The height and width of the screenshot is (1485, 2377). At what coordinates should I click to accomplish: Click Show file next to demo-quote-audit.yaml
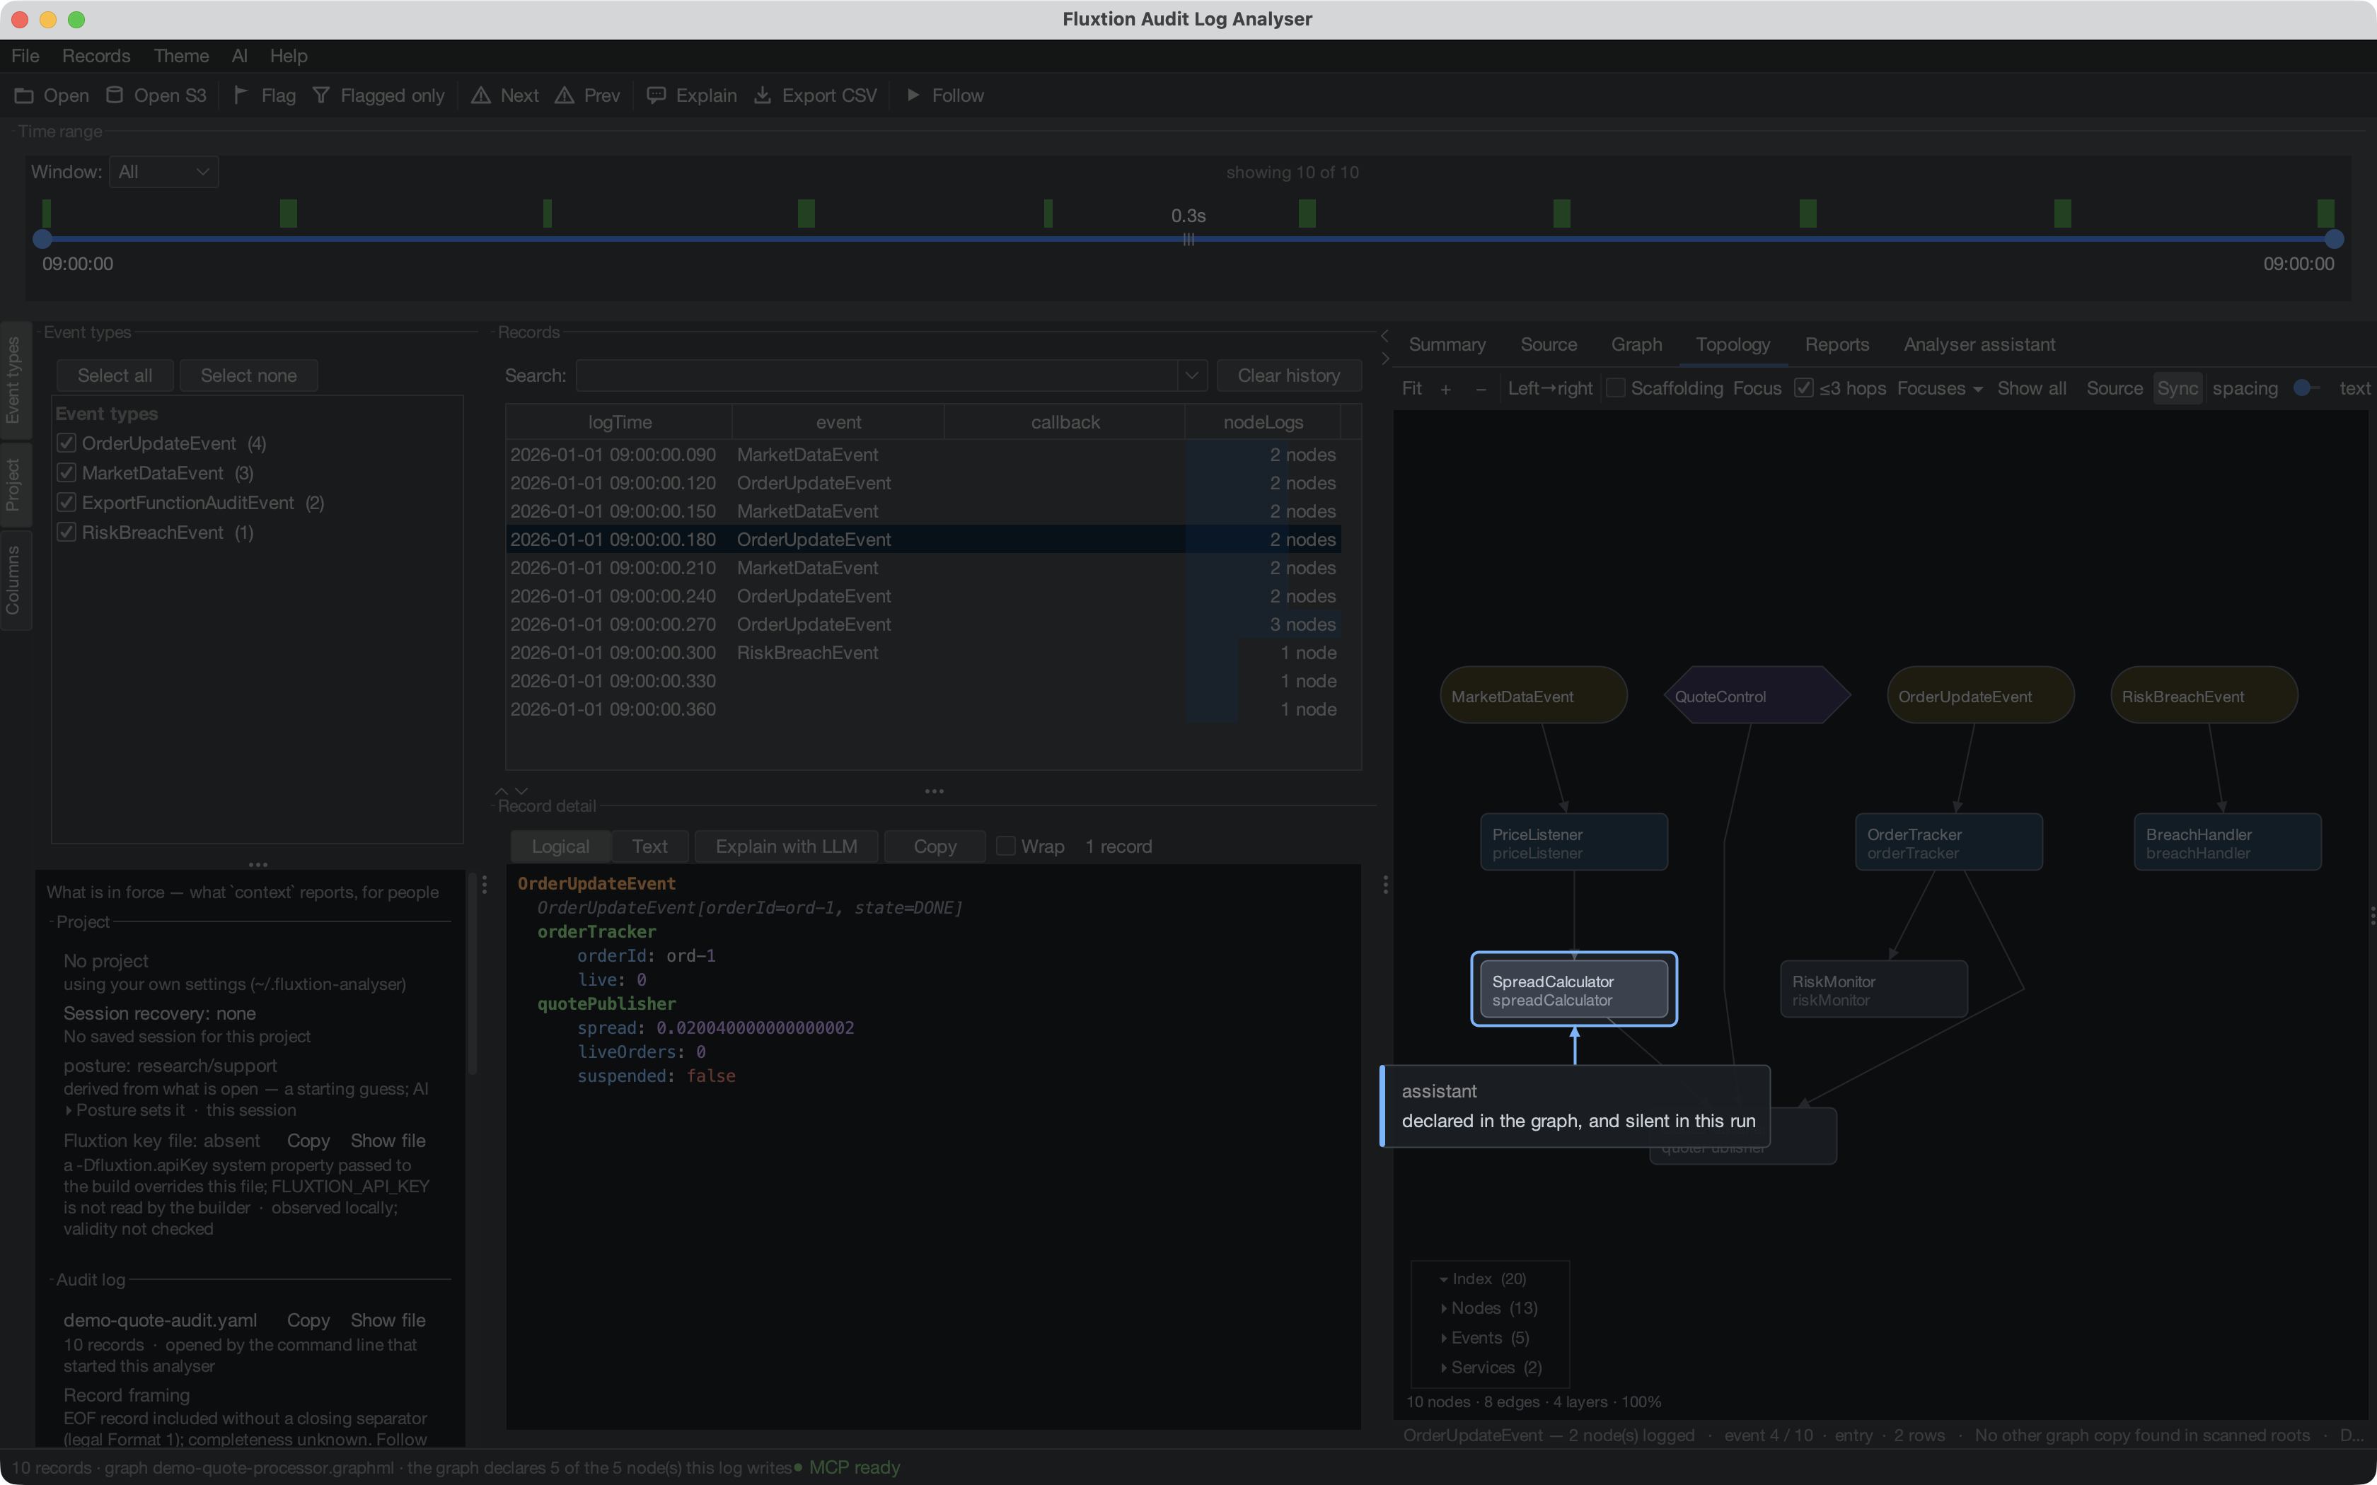point(388,1321)
